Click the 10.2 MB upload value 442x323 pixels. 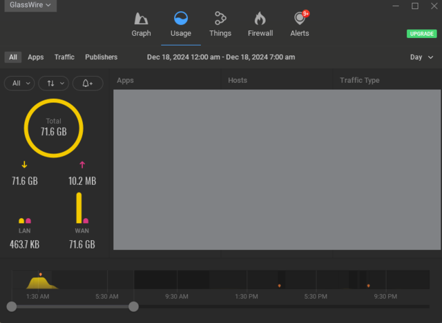pyautogui.click(x=82, y=181)
